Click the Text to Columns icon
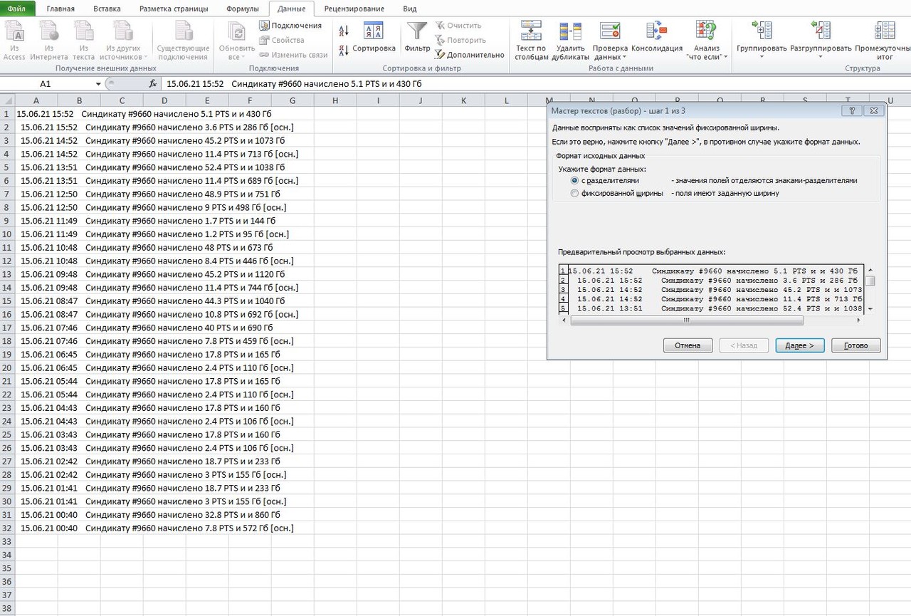This screenshot has width=911, height=616. 531,30
